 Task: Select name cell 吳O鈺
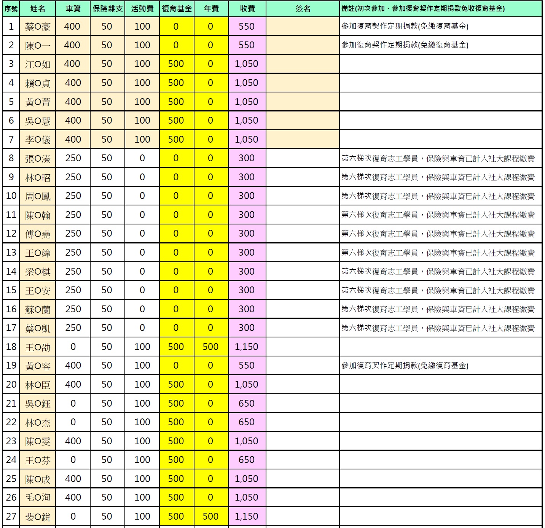tap(38, 404)
